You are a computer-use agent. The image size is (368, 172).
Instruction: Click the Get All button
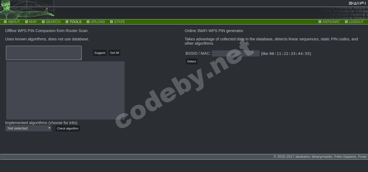(114, 53)
